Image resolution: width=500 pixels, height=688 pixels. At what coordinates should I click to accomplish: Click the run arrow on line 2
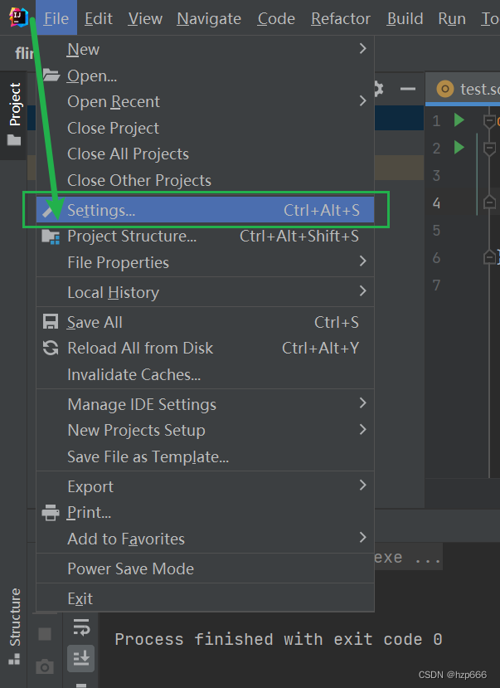coord(459,149)
